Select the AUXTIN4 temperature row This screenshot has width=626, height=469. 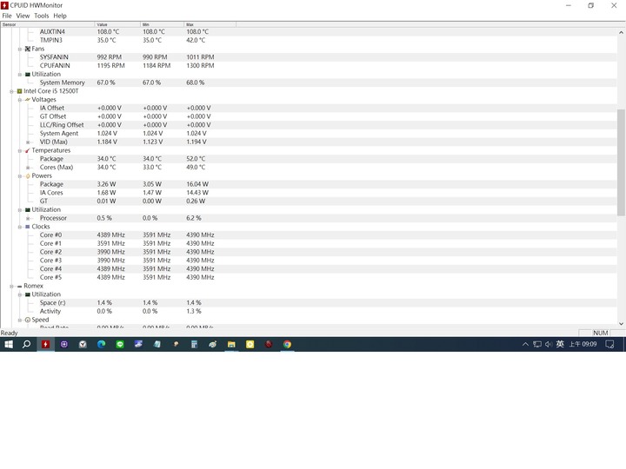point(309,31)
